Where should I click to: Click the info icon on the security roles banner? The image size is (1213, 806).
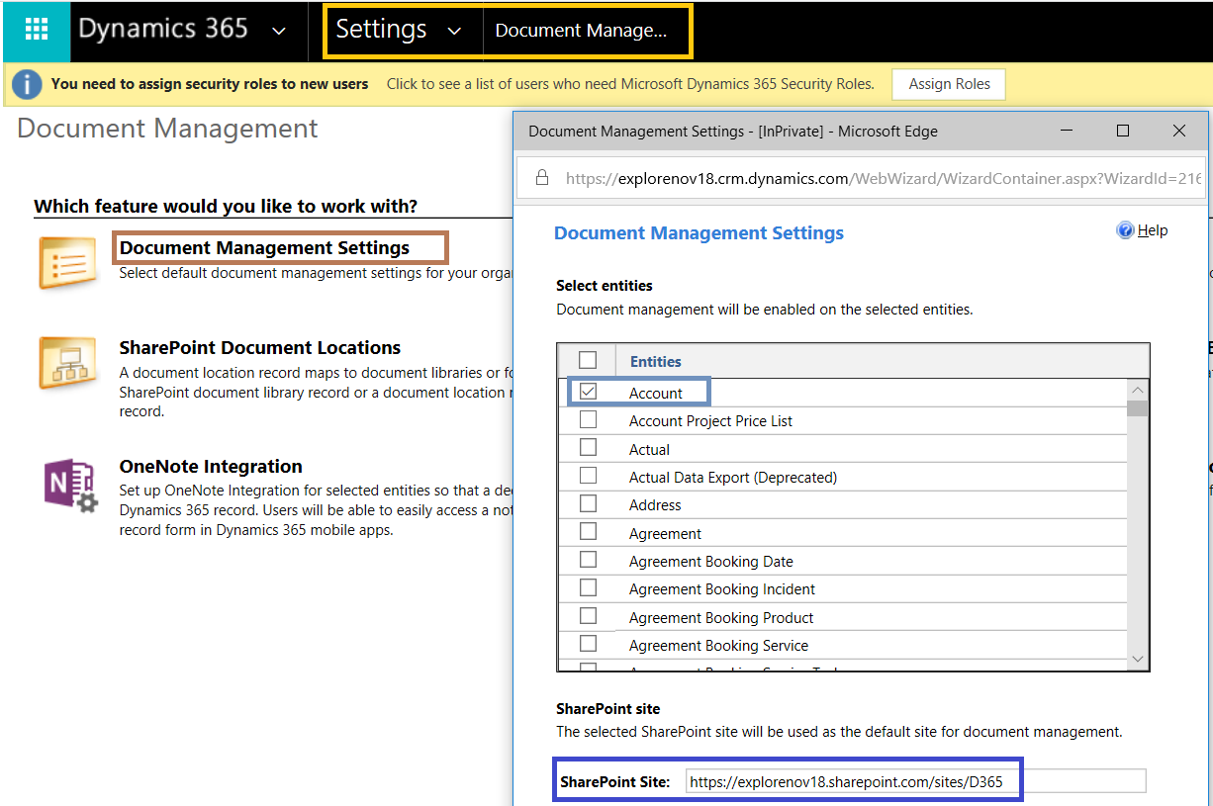point(27,83)
